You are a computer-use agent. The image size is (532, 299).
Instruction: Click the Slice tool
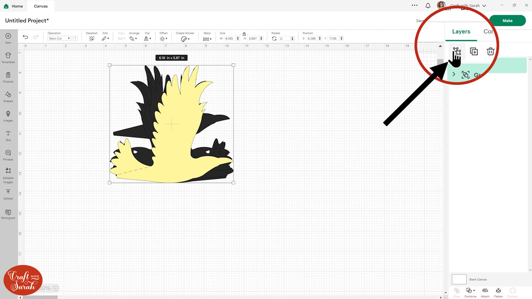click(456, 293)
